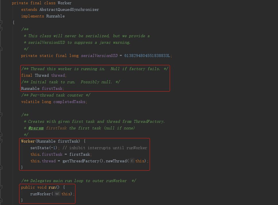Click the number 6138294804551838833L

pyautogui.click(x=147, y=56)
